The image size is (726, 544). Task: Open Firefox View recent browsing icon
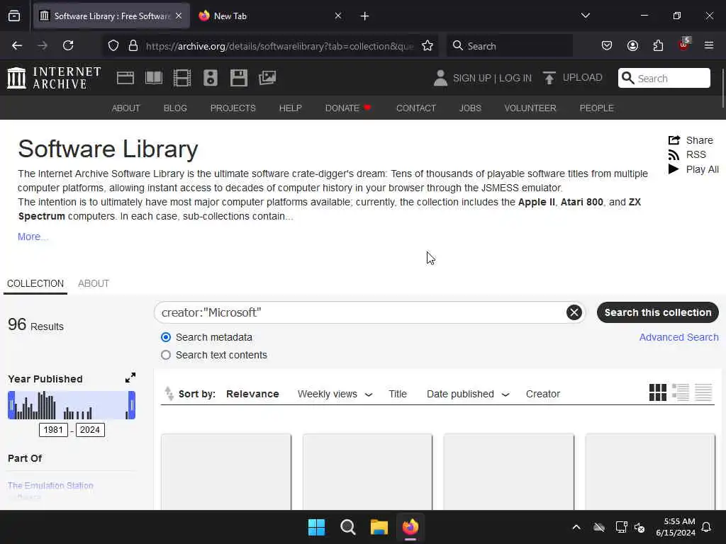(14, 16)
